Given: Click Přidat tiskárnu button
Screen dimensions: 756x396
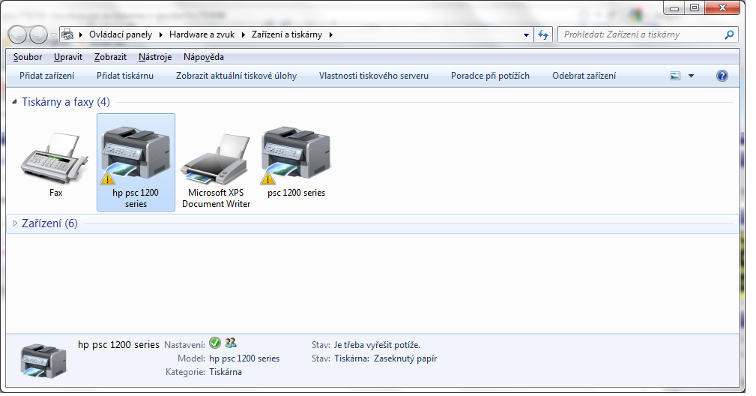Looking at the screenshot, I should click(x=125, y=76).
